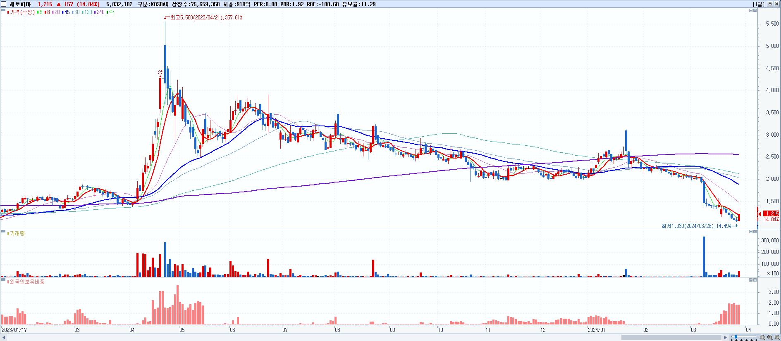
Task: Click the reset zoom magnifier icon
Action: [776, 337]
